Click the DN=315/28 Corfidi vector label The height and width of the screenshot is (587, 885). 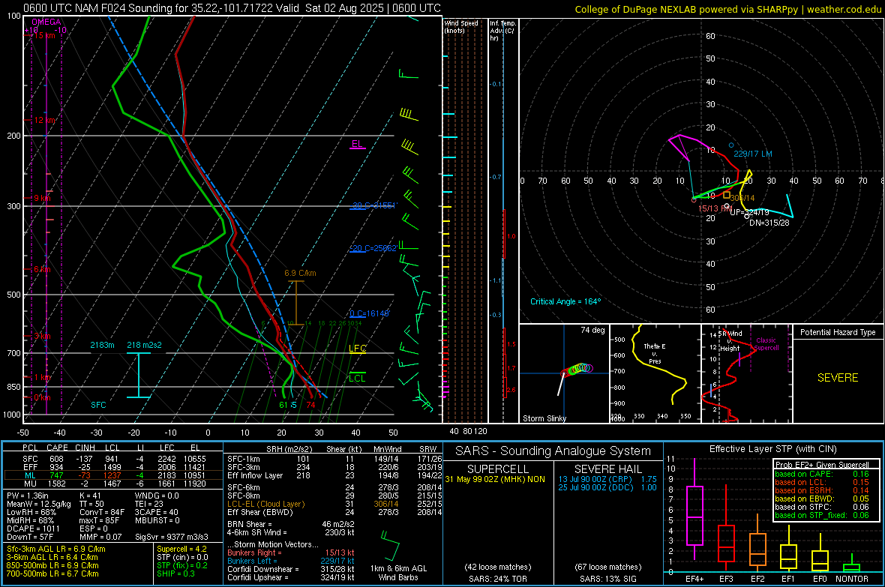[769, 223]
